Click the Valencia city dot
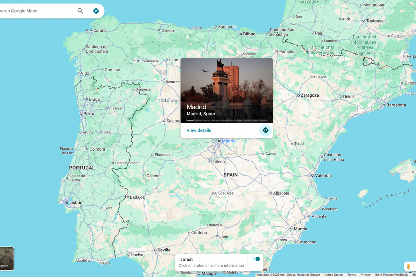The width and height of the screenshot is (416, 277). [x=312, y=176]
